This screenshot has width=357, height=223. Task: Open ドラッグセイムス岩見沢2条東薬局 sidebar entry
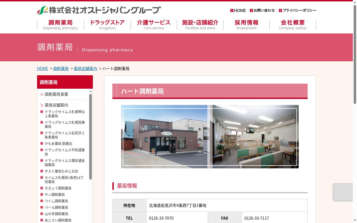(65, 135)
